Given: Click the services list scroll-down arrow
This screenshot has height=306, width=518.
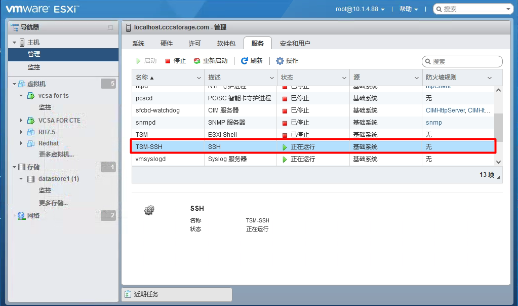Looking at the screenshot, I should coord(499,162).
